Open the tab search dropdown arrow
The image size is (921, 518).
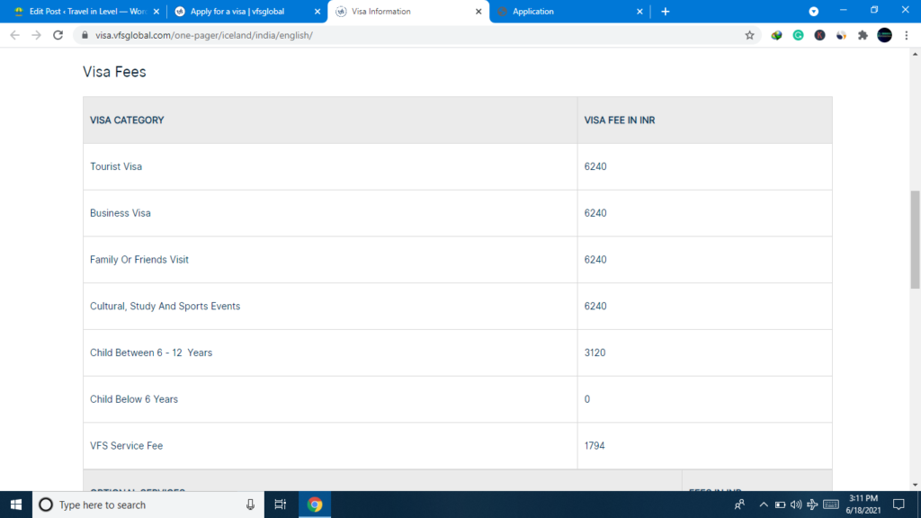[x=813, y=11]
